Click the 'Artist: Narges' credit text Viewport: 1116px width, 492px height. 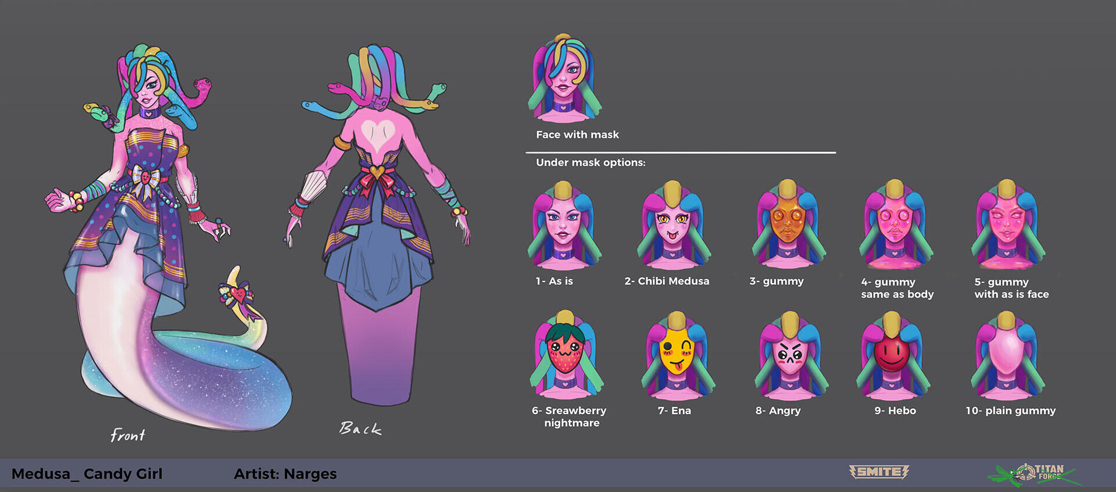[285, 474]
